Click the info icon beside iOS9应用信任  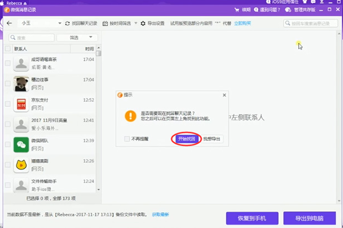pyautogui.click(x=268, y=2)
